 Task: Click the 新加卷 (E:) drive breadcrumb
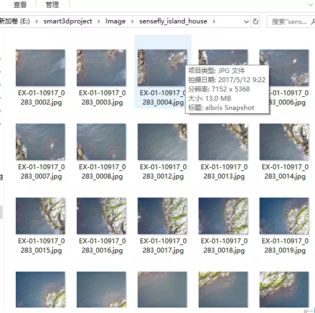click(15, 21)
